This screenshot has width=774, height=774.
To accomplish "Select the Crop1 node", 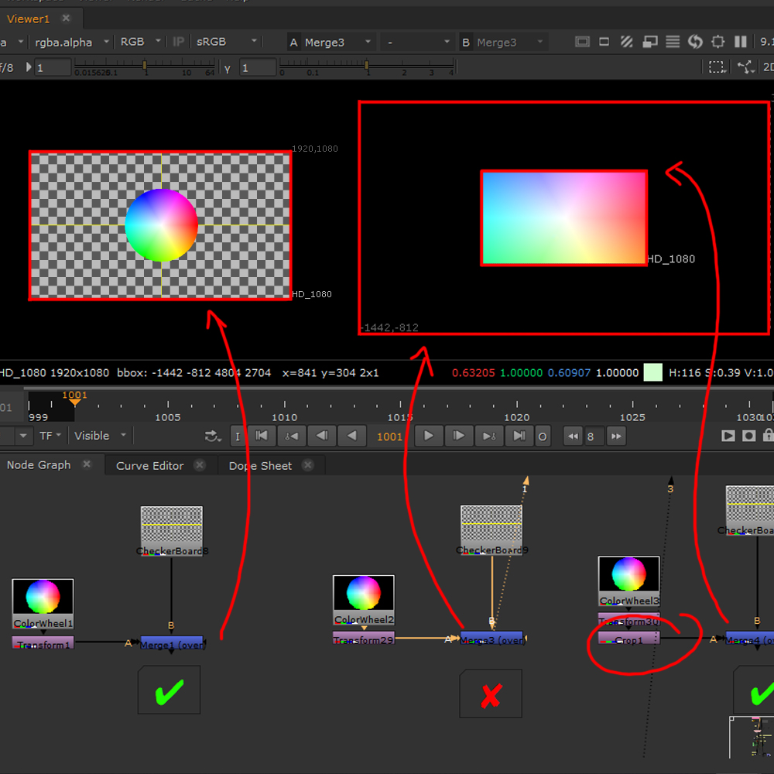I will pyautogui.click(x=628, y=639).
